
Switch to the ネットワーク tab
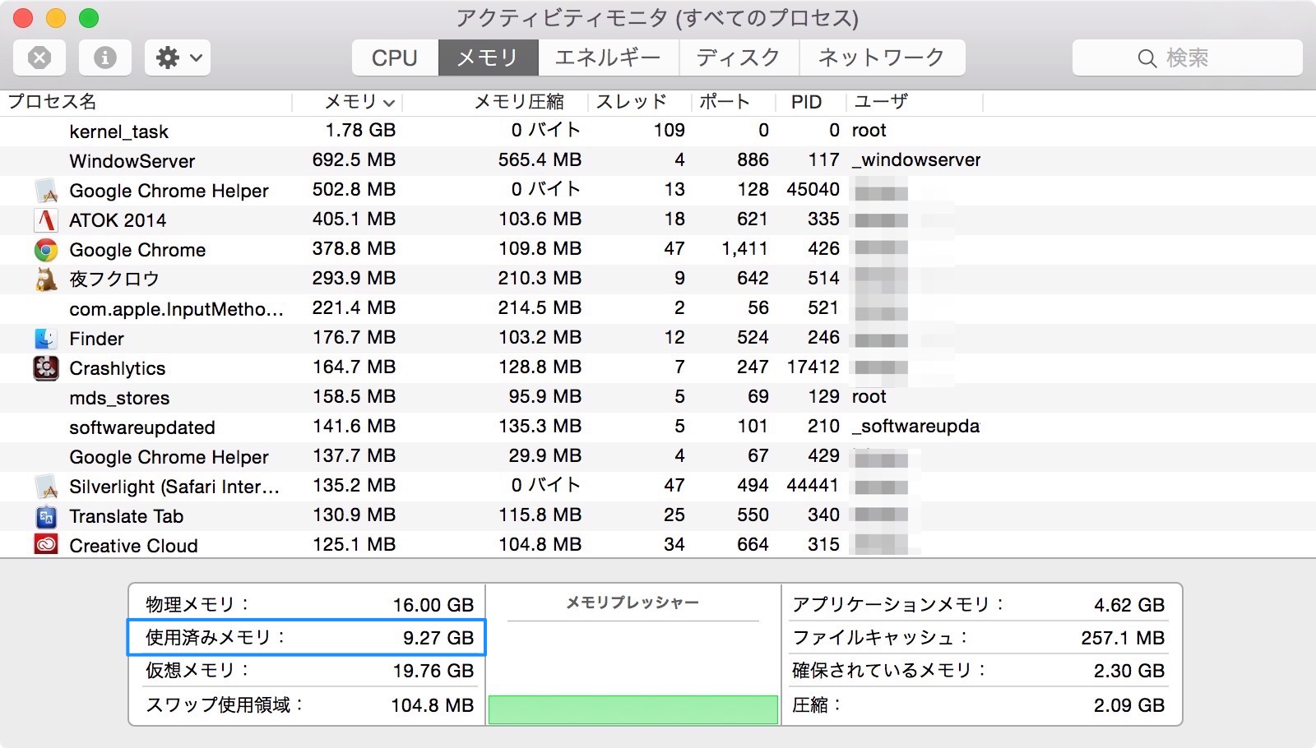click(x=882, y=58)
